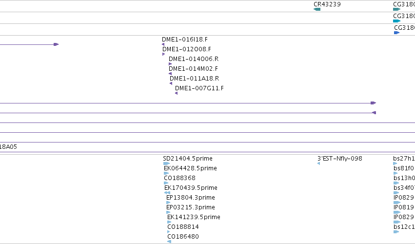Click the SD21404.5prime EST arrow glyph
Screen dimensions: 415x244
coord(166,163)
